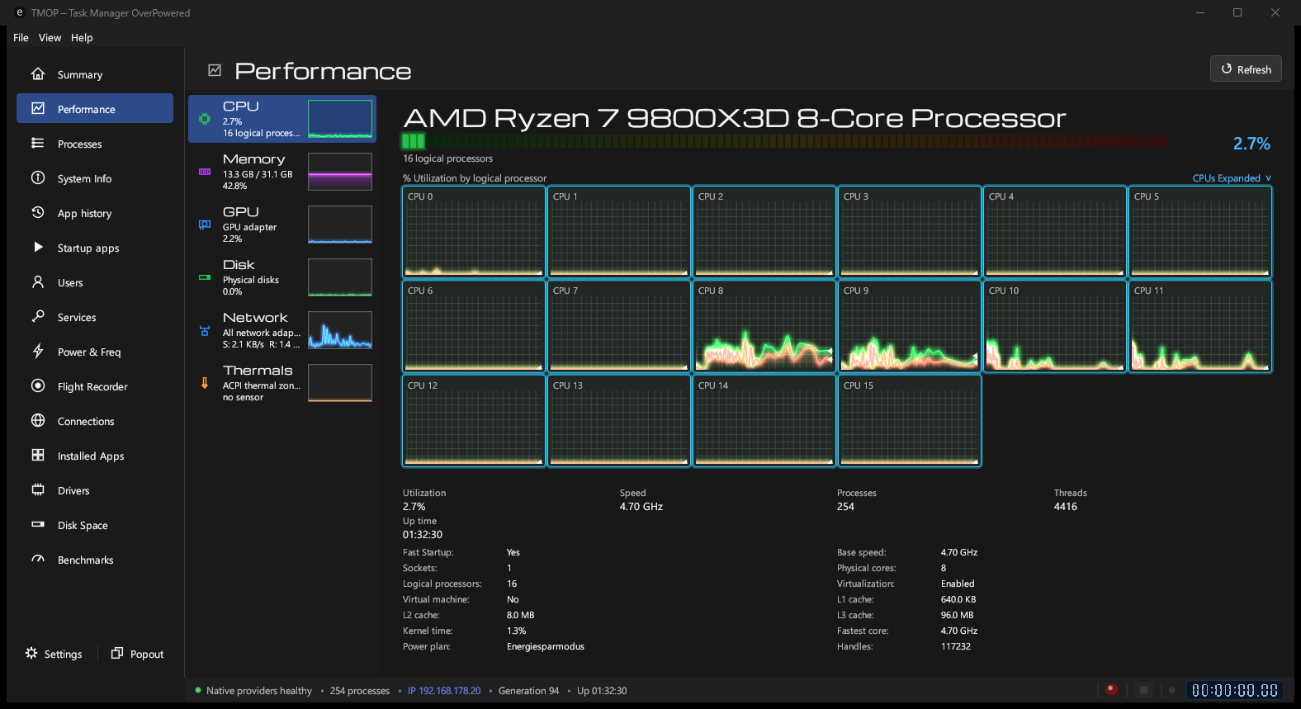Open the Summary page in the sidebar

95,74
